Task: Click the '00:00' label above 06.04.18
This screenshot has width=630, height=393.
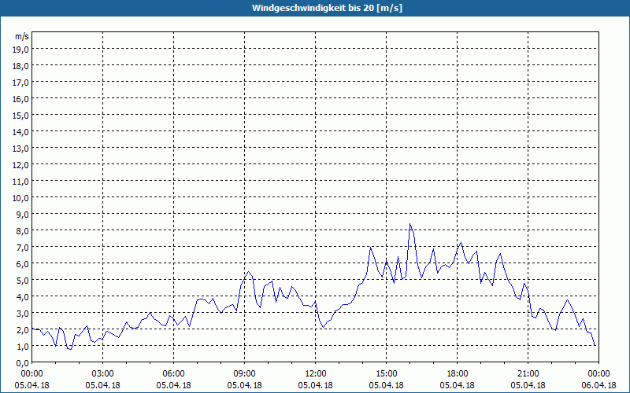Action: (x=598, y=374)
